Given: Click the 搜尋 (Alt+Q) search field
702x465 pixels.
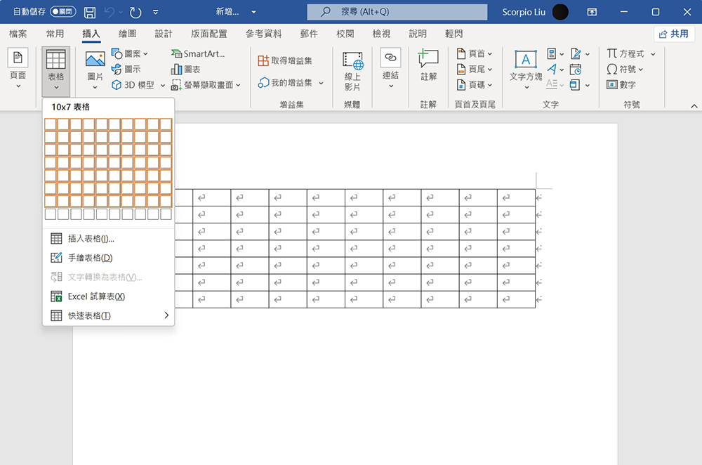Looking at the screenshot, I should (396, 11).
